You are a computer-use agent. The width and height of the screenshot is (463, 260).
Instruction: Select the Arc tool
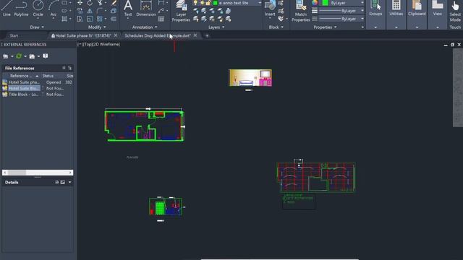click(x=53, y=8)
